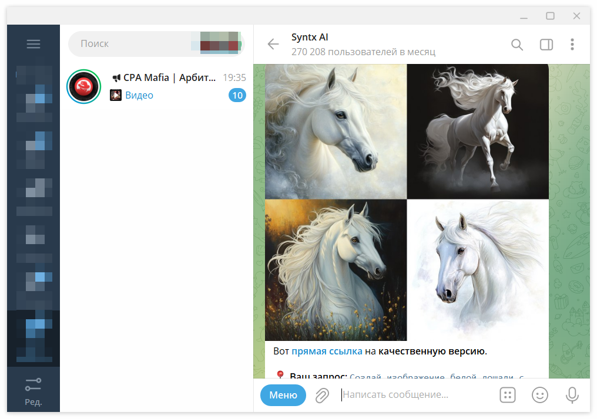The height and width of the screenshot is (419, 597).
Task: Open the bot commands grid icon
Action: pos(507,395)
